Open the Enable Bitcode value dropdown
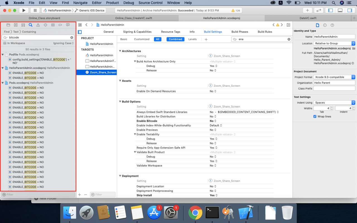This screenshot has width=357, height=223. click(213, 121)
